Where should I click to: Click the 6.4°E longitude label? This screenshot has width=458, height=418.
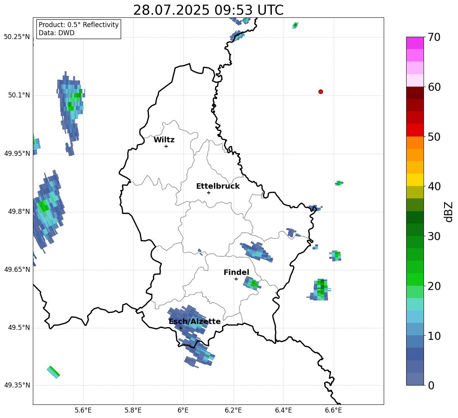click(284, 411)
